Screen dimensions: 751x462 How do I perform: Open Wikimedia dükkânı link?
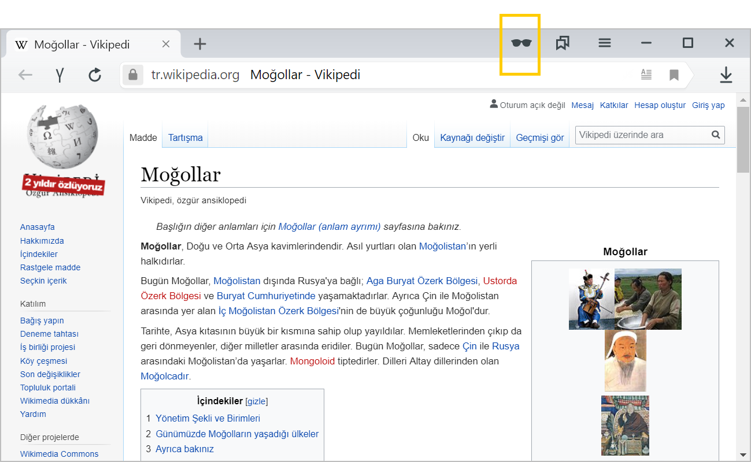55,401
